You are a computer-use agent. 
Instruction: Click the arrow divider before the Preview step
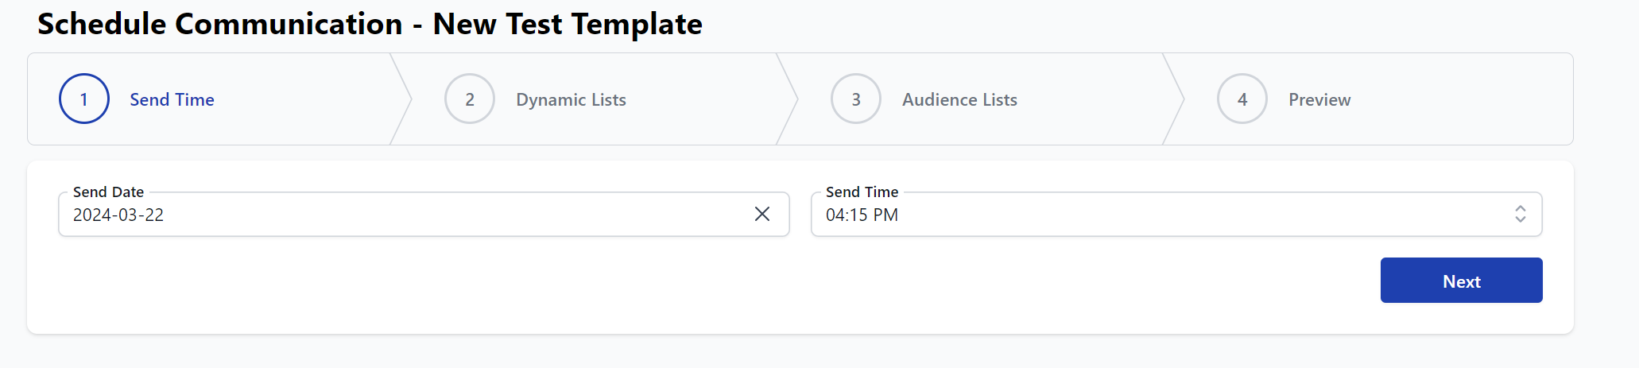1174,99
